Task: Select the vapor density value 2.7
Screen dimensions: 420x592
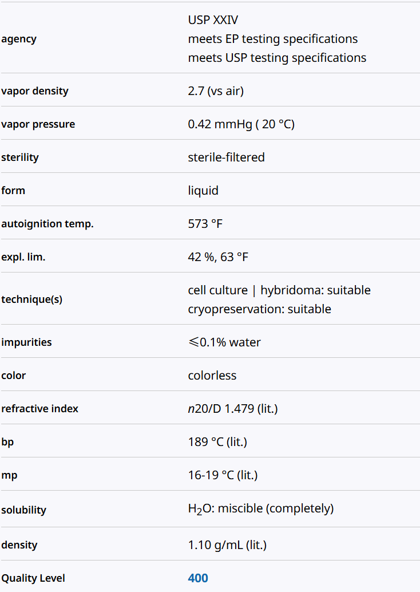Action: coord(216,91)
